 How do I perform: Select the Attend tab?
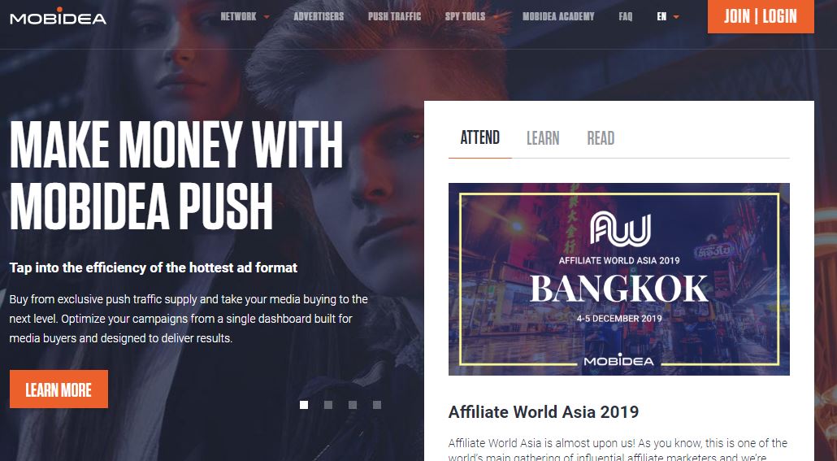click(480, 138)
